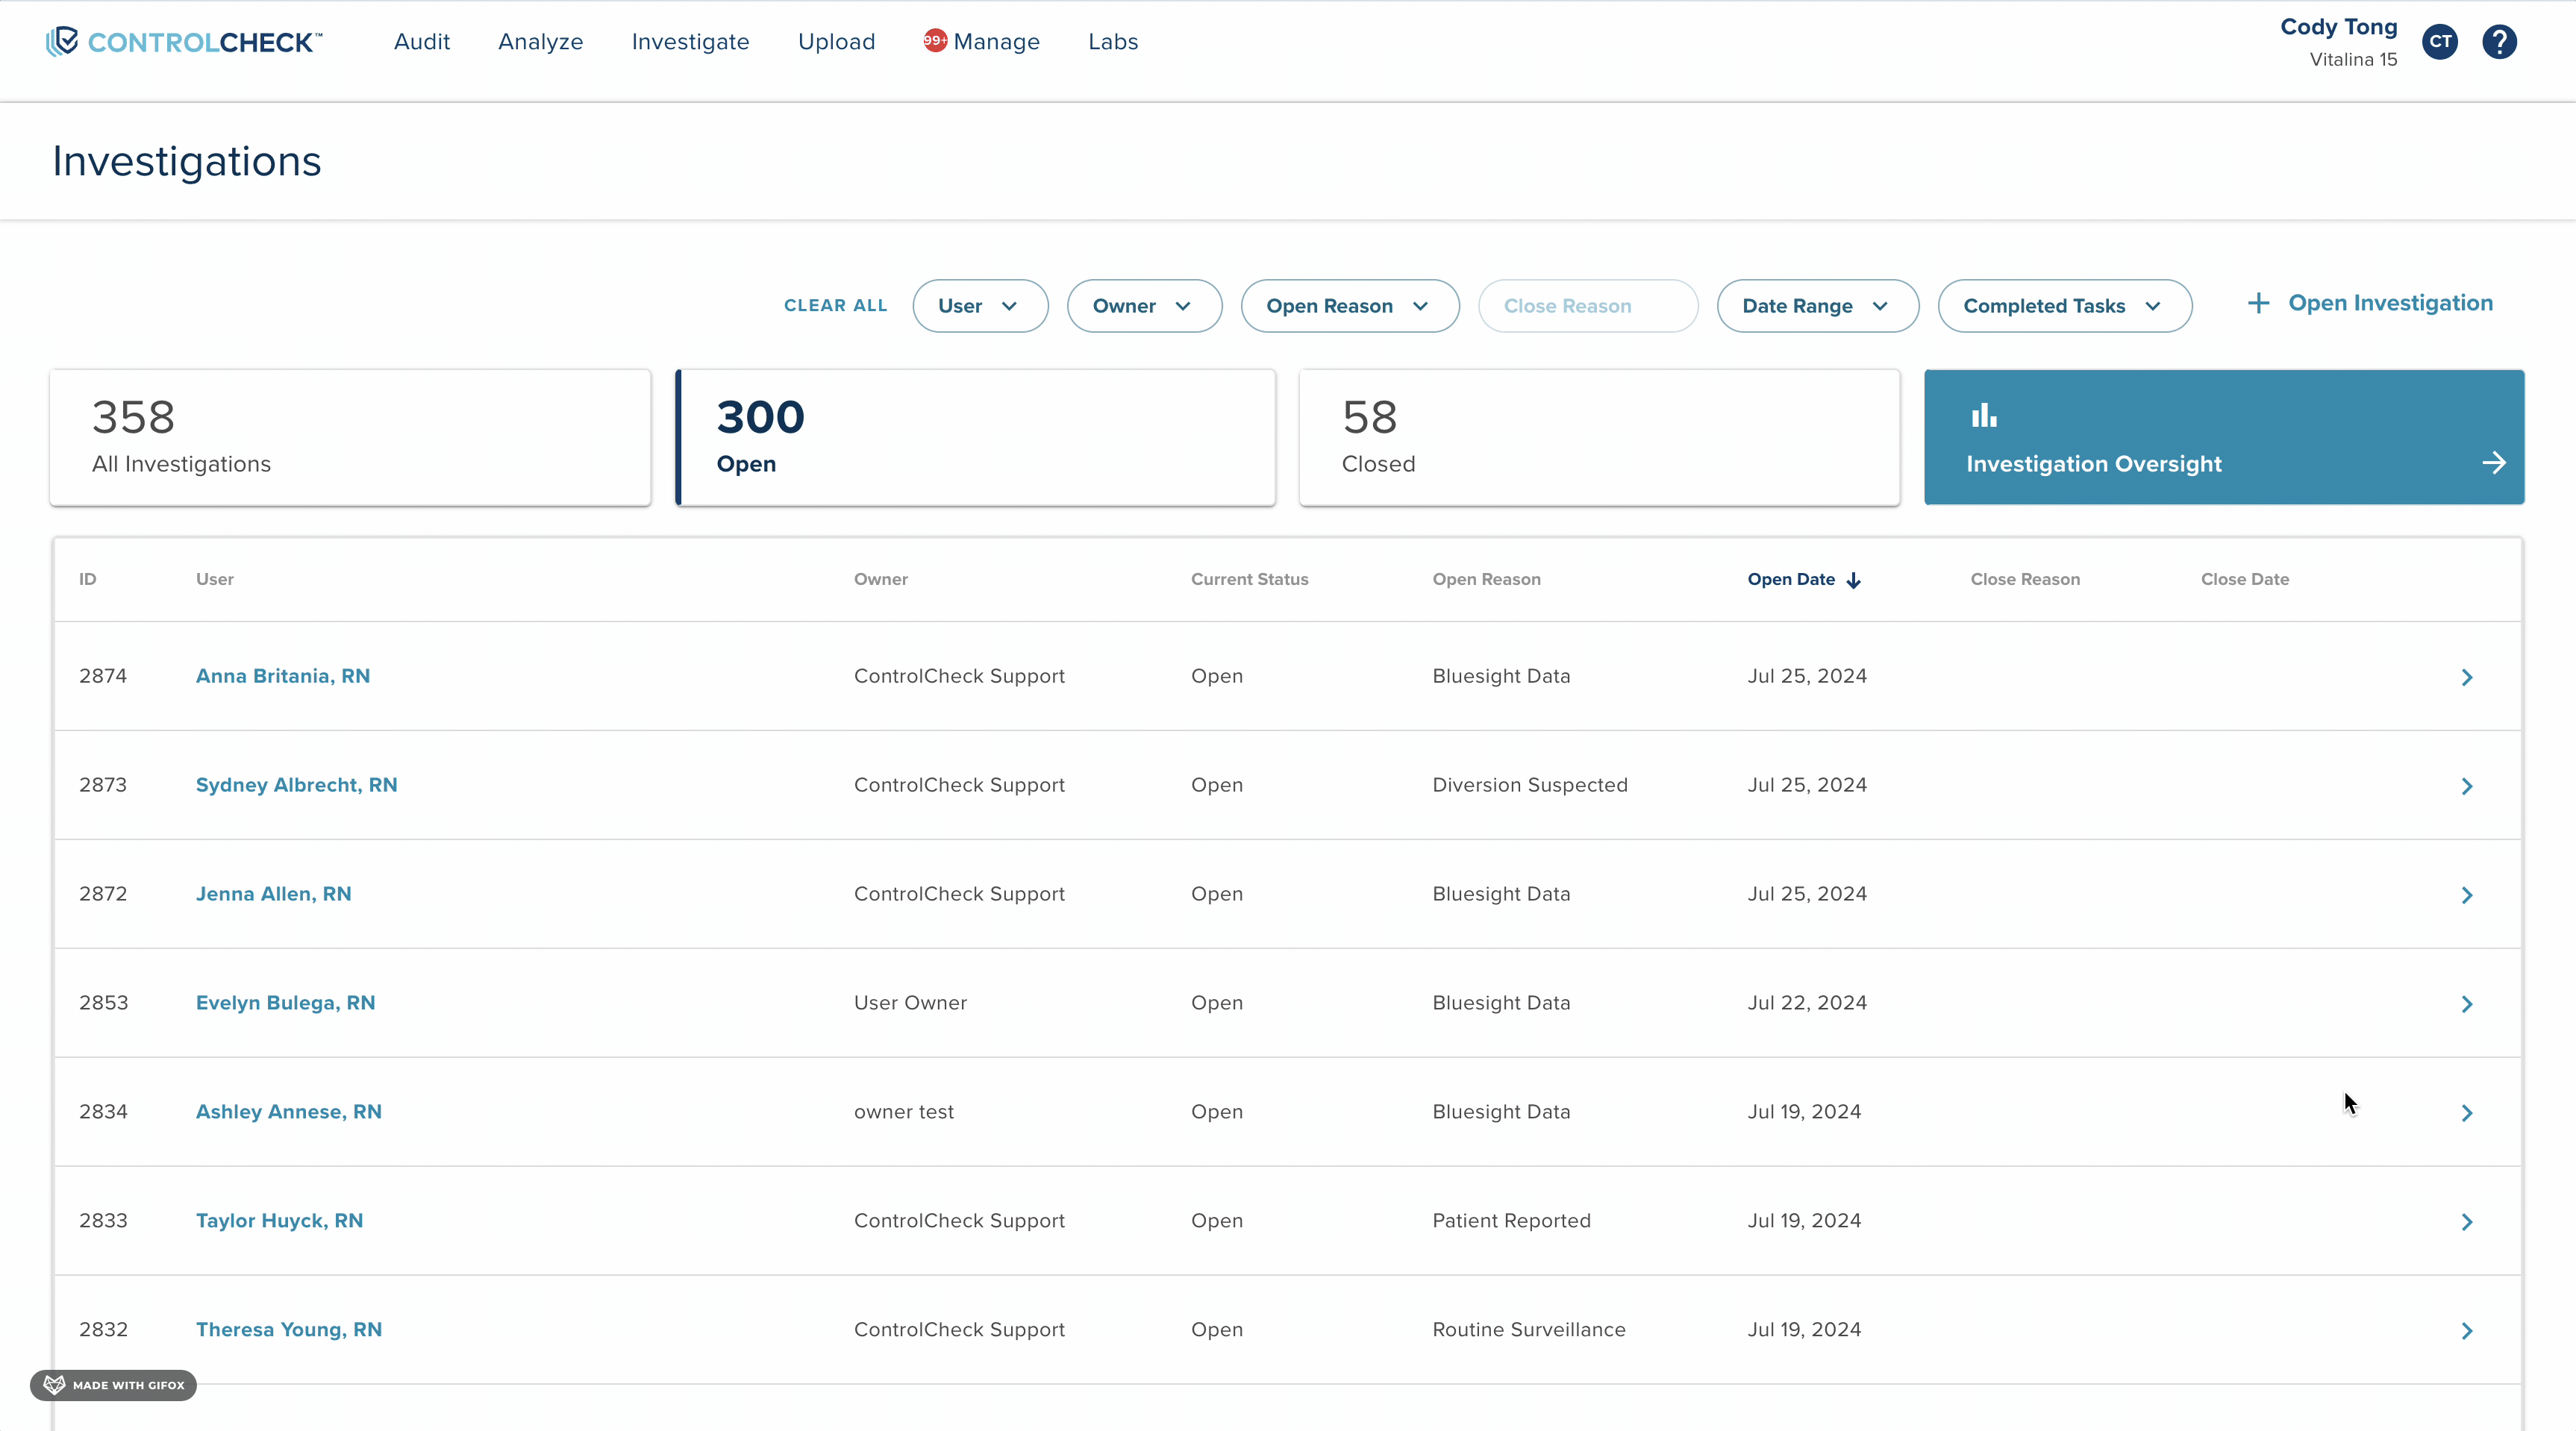Viewport: 2576px width, 1431px height.
Task: Click the Routine Surveillance cell
Action: (x=1528, y=1330)
